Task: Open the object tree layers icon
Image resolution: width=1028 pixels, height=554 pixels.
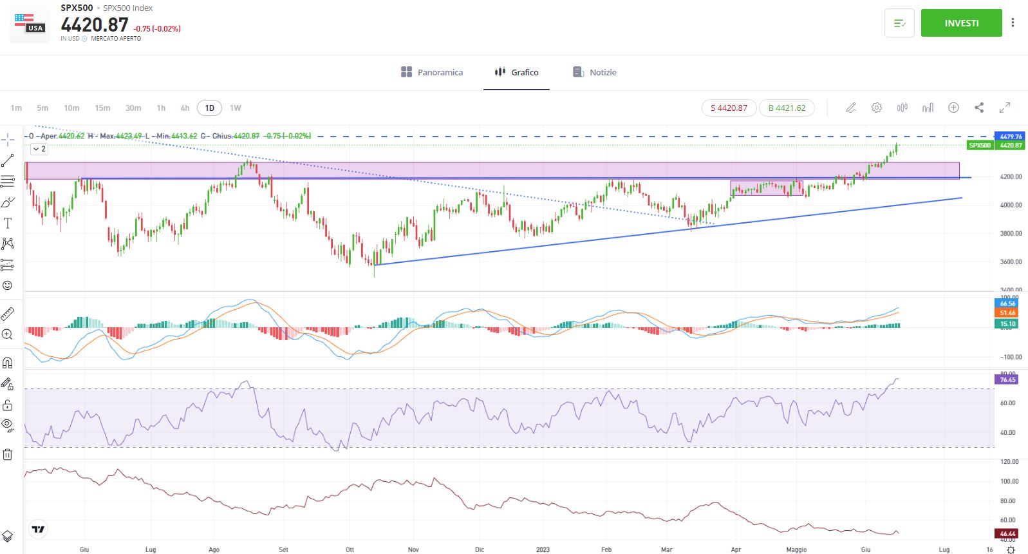Action: click(8, 536)
